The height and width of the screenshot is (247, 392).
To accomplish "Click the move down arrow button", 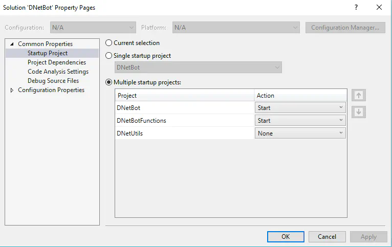I will coord(359,112).
